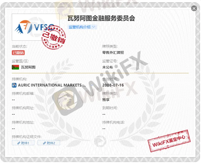Select the 2008-07-16 effective date
The width and height of the screenshot is (201, 163).
point(113,85)
